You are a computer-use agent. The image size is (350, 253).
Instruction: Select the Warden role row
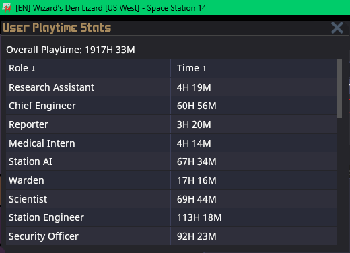[171, 180]
